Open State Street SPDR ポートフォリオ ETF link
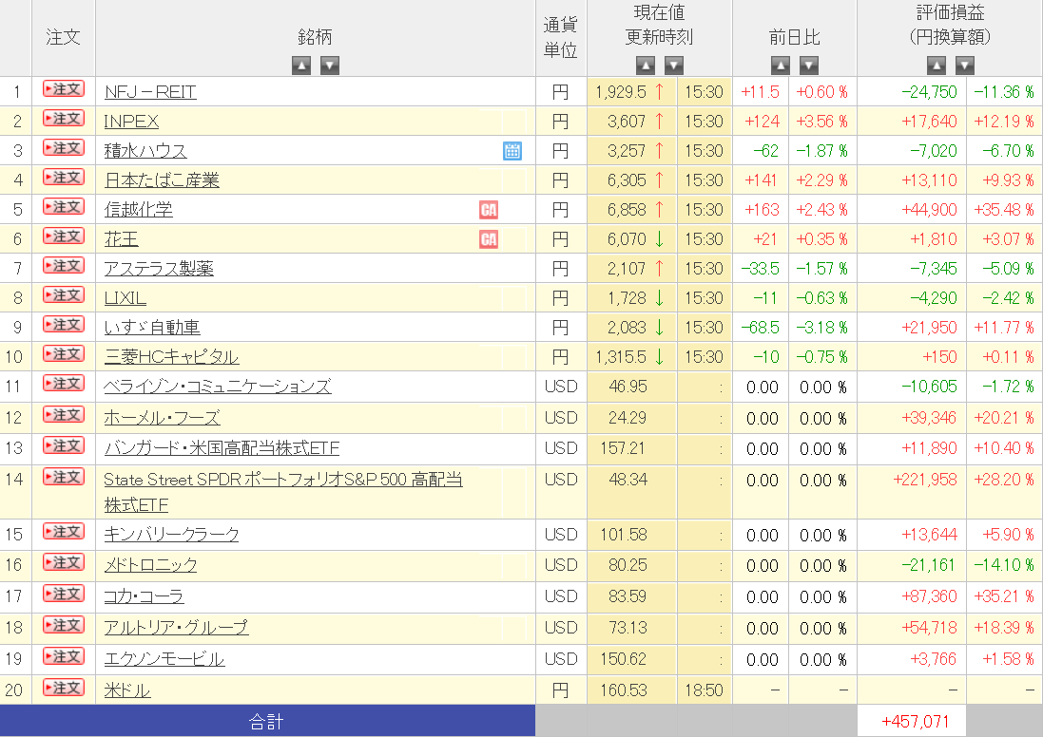This screenshot has height=737, width=1043. [283, 492]
